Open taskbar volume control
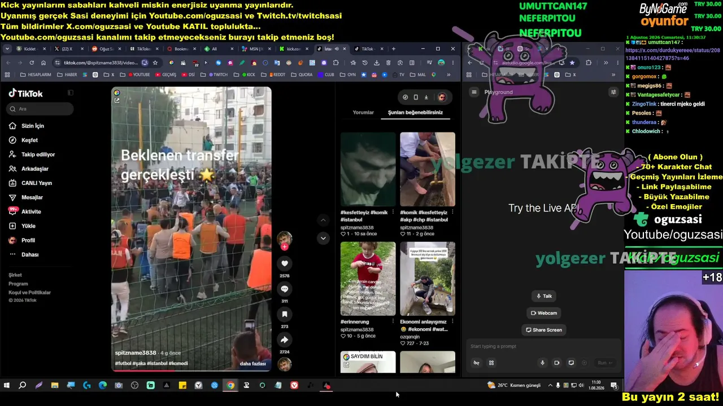Screen dimensions: 723x406 [581, 385]
